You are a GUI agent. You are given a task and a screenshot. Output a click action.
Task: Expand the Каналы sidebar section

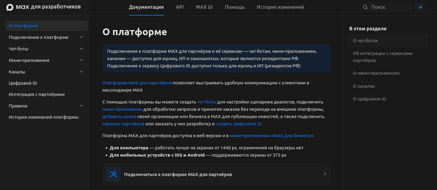click(81, 72)
